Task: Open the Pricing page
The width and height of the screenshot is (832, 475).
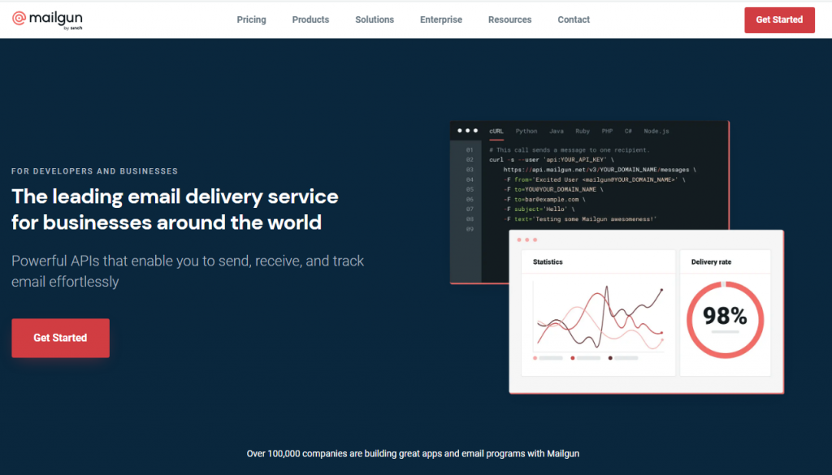Action: tap(252, 19)
